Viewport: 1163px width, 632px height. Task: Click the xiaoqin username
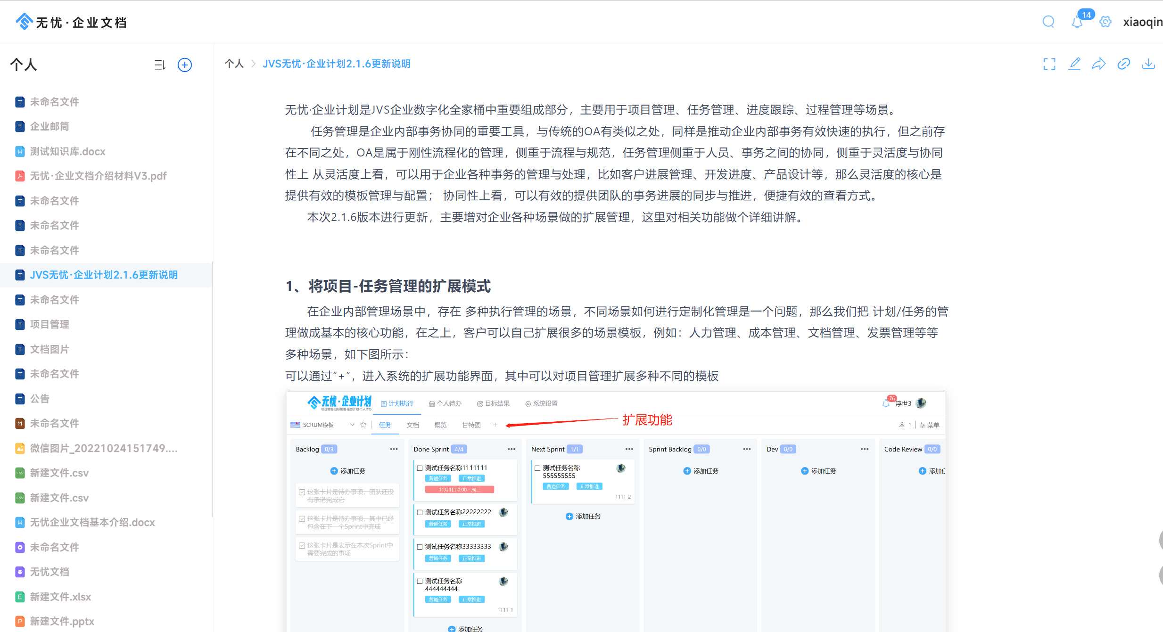[x=1143, y=22]
